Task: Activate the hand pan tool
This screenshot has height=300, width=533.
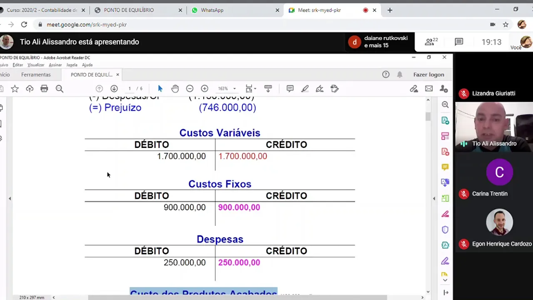Action: tap(175, 88)
